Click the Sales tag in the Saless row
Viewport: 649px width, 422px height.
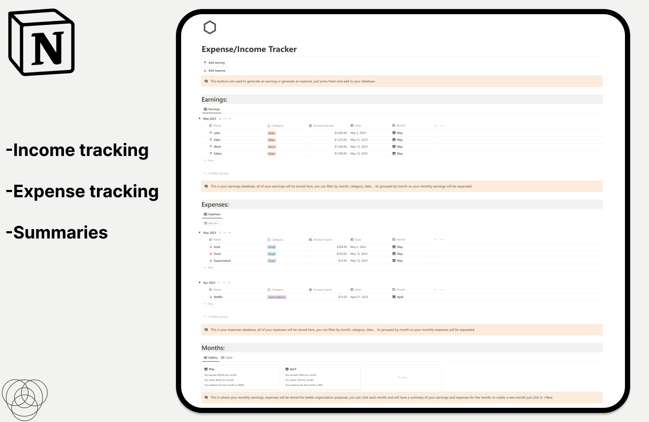click(271, 154)
